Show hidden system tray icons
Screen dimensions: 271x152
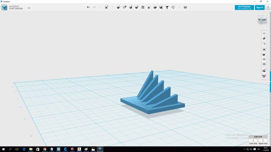click(x=244, y=149)
